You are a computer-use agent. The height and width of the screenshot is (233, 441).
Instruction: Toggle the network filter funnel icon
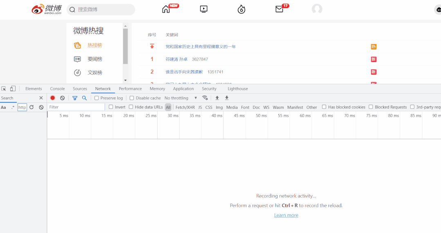click(x=75, y=98)
